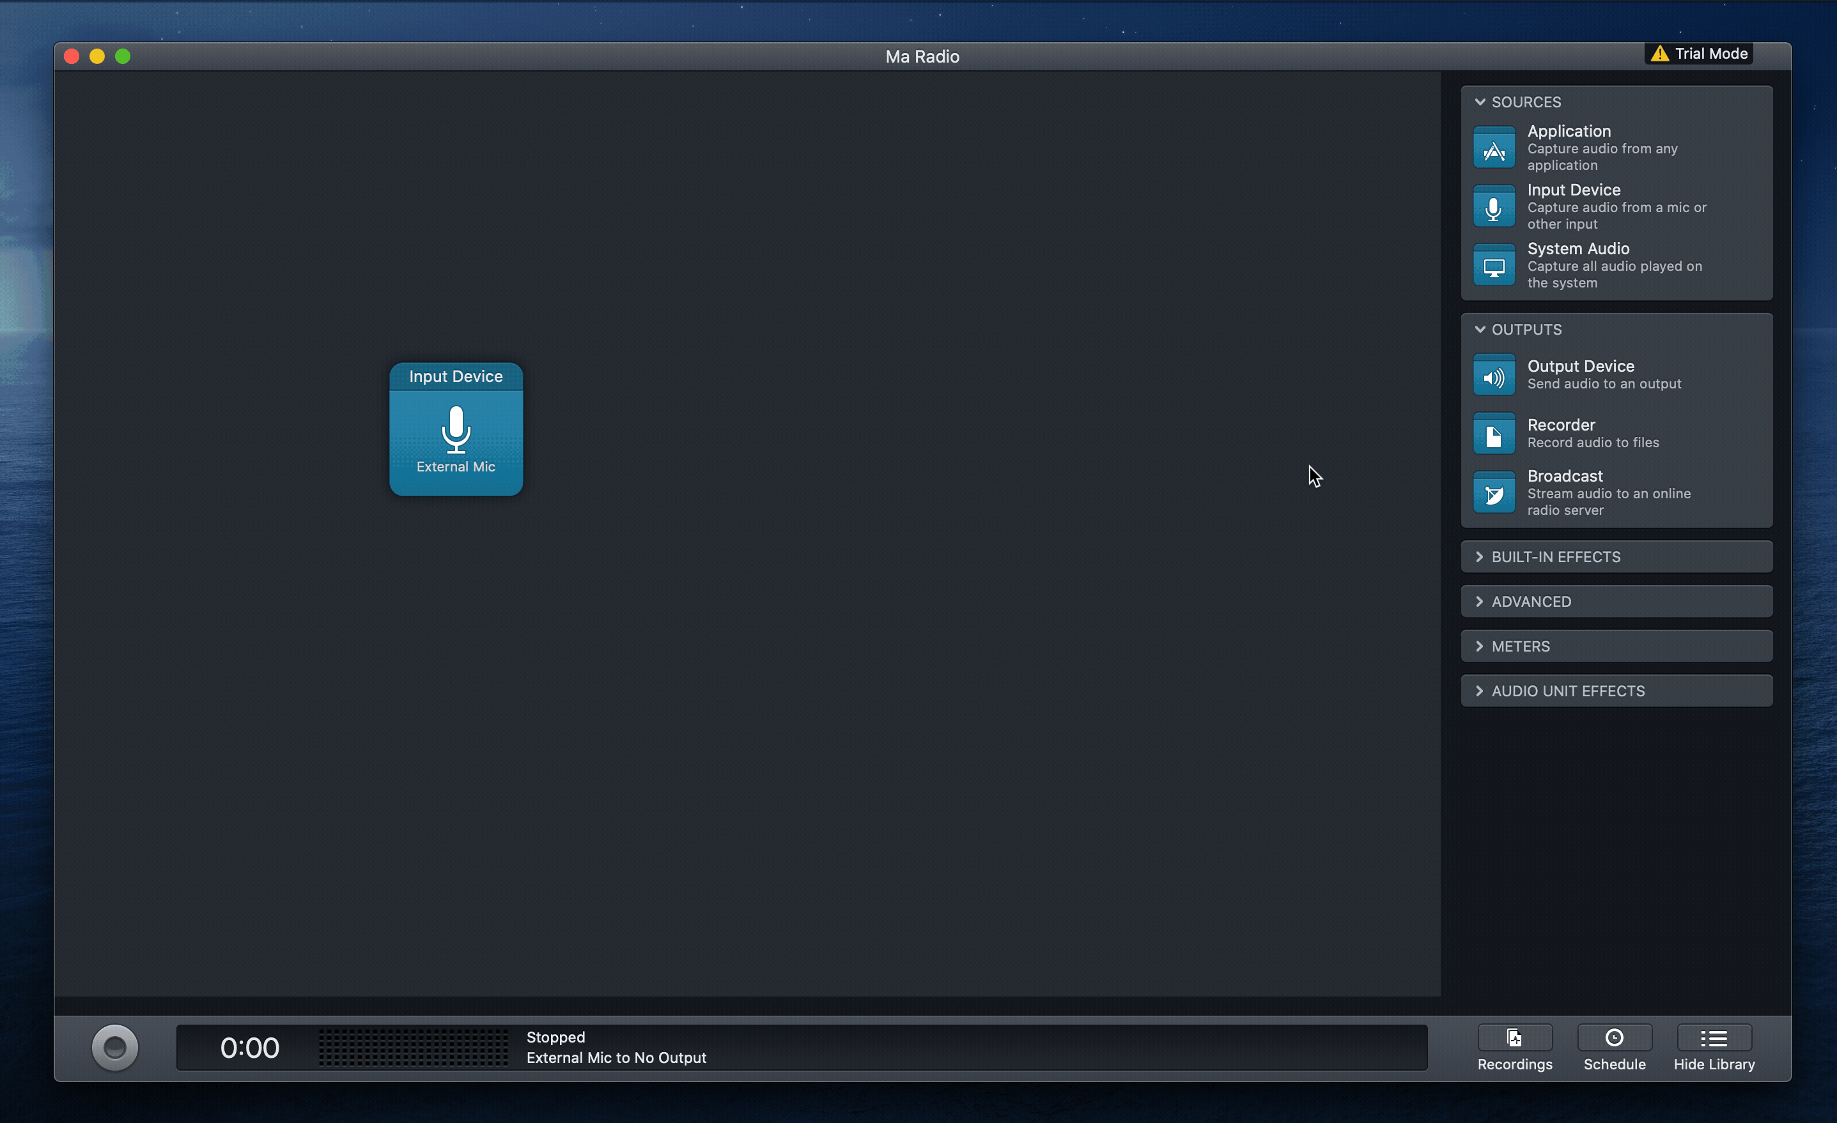The height and width of the screenshot is (1123, 1837).
Task: Click 'Stream audio to an online' description
Action: click(1608, 501)
